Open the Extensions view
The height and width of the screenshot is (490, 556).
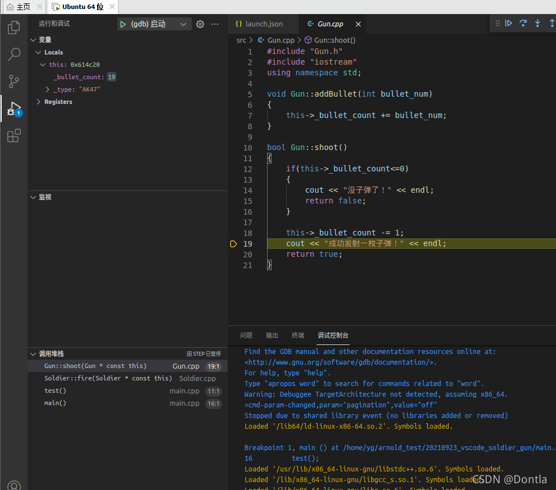click(14, 135)
